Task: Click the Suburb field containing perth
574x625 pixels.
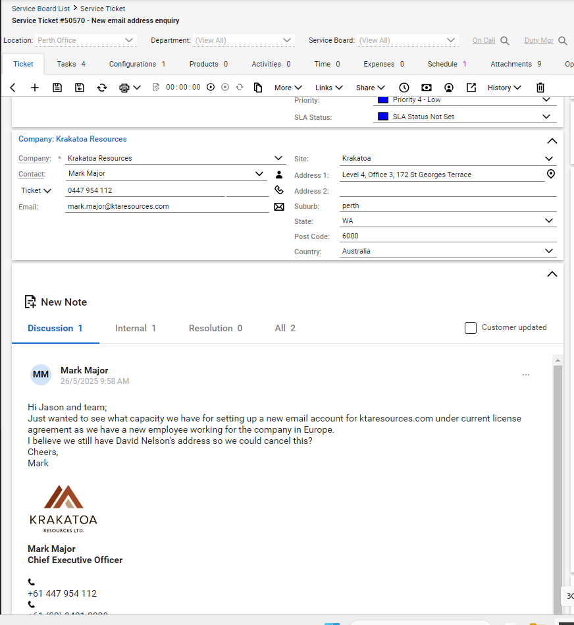Action: coord(448,205)
